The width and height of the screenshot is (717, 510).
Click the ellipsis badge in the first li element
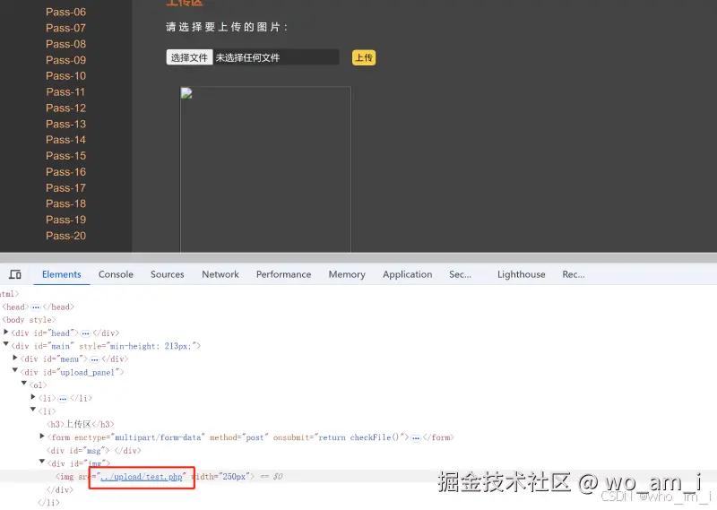pos(63,398)
